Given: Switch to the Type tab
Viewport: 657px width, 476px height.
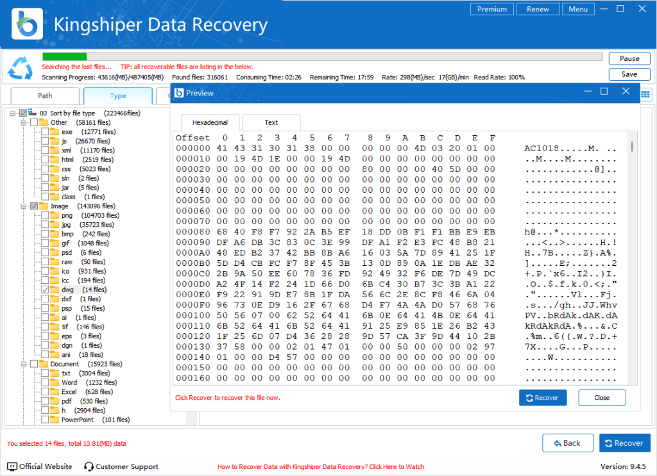Looking at the screenshot, I should [118, 96].
